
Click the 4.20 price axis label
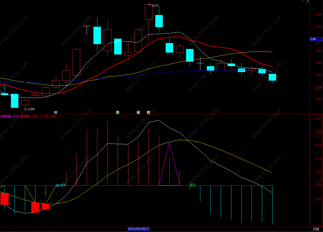(318, 27)
